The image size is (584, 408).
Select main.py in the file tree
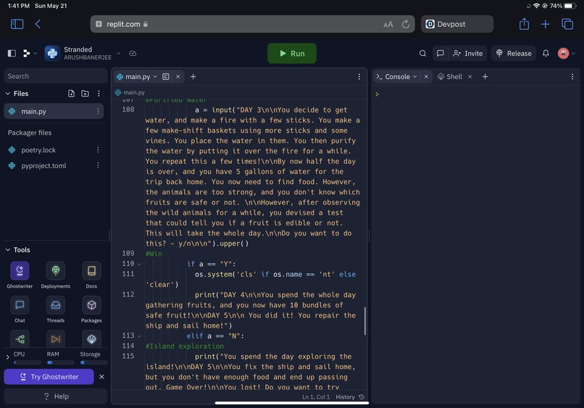pyautogui.click(x=54, y=111)
